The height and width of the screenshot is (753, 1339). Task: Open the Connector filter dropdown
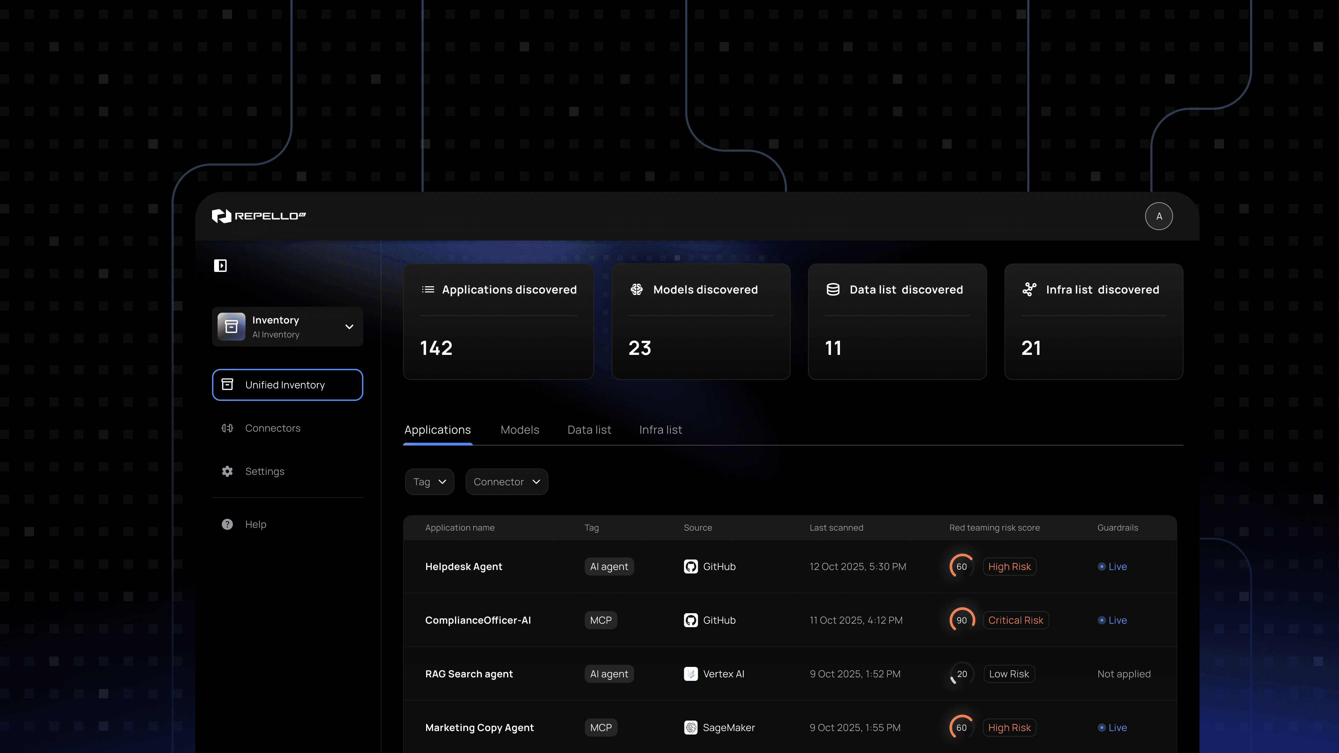(x=507, y=482)
